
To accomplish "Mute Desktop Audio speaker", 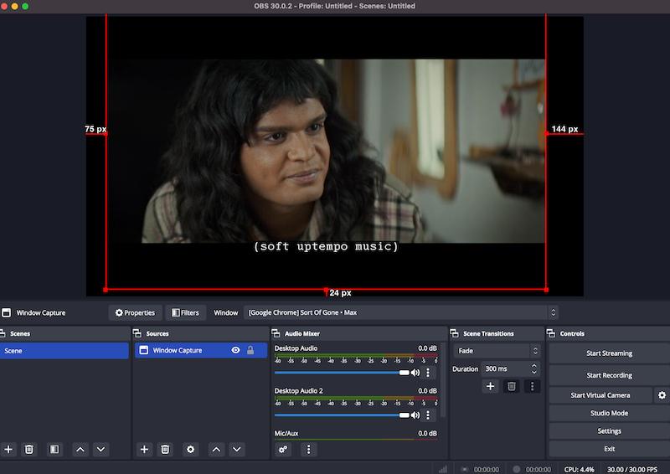I will coord(415,373).
